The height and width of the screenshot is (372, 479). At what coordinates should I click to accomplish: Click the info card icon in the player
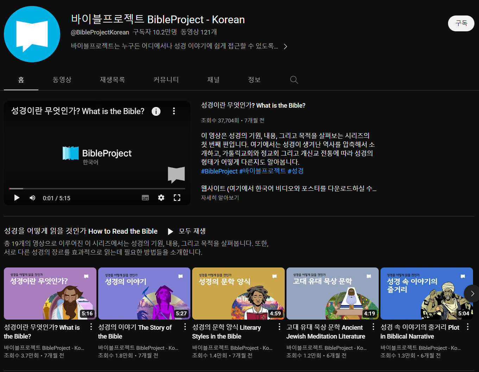(156, 111)
